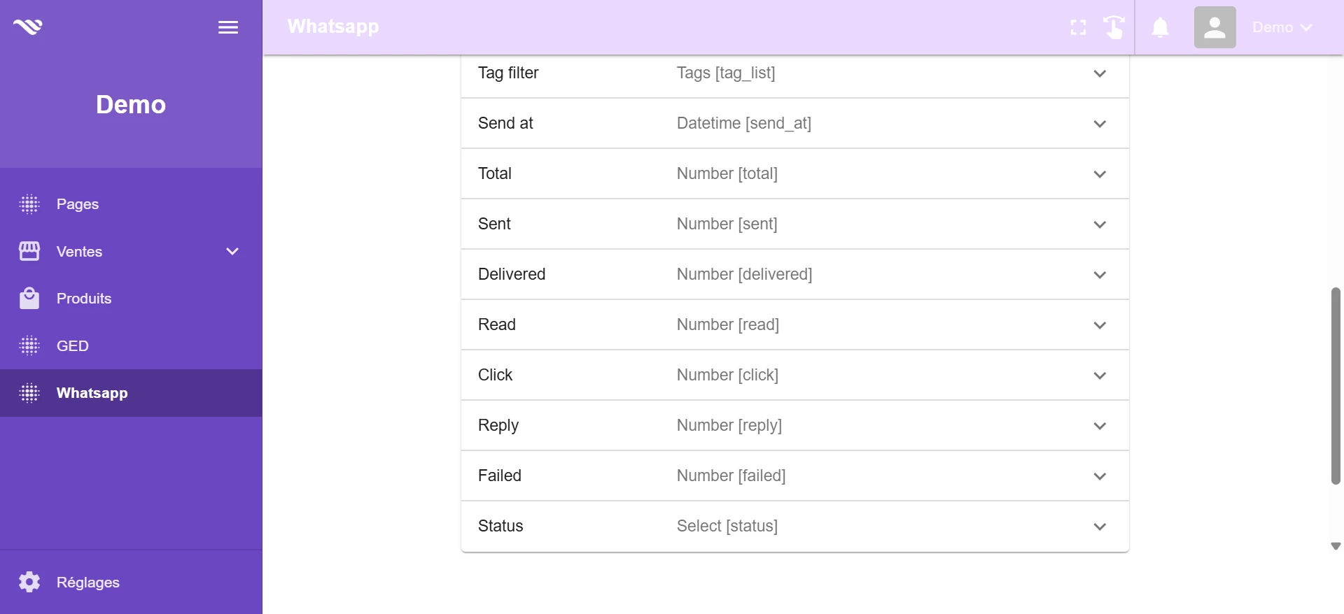This screenshot has width=1344, height=614.
Task: Toggle fullscreen mode icon in the top bar
Action: click(x=1078, y=27)
